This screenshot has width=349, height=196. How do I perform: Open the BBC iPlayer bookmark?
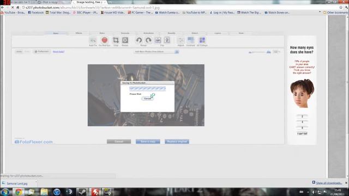pos(86,13)
